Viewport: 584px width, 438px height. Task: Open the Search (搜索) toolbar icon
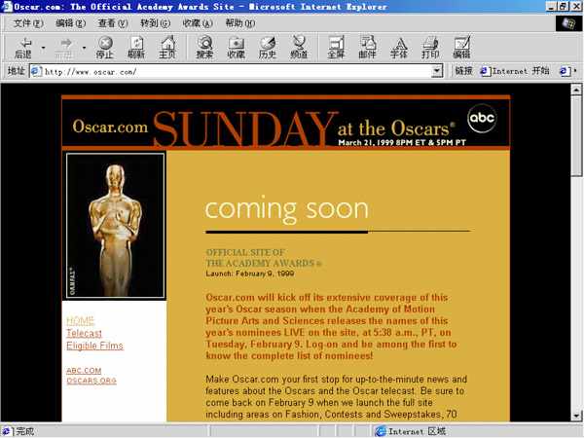click(x=204, y=46)
